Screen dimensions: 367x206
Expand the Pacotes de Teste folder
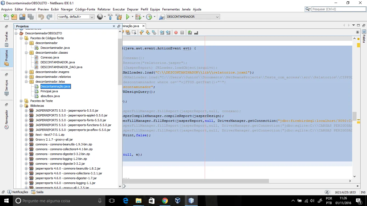[x=21, y=101]
